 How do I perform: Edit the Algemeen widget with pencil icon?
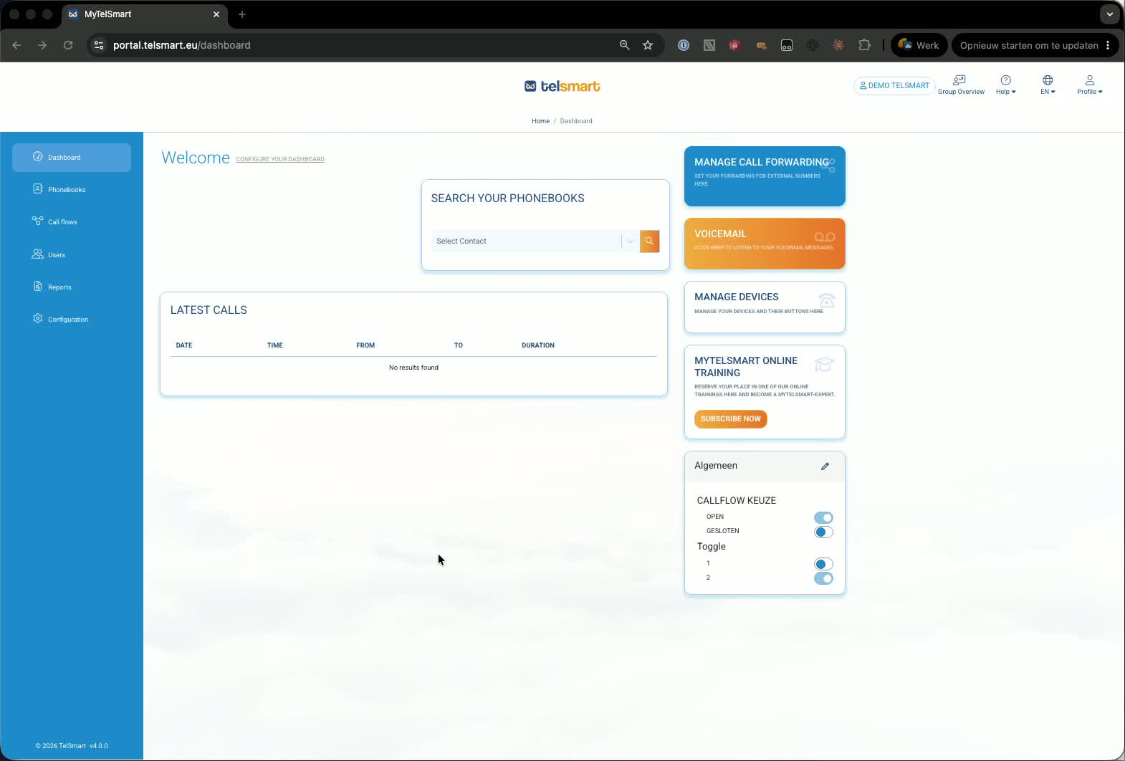[825, 466]
